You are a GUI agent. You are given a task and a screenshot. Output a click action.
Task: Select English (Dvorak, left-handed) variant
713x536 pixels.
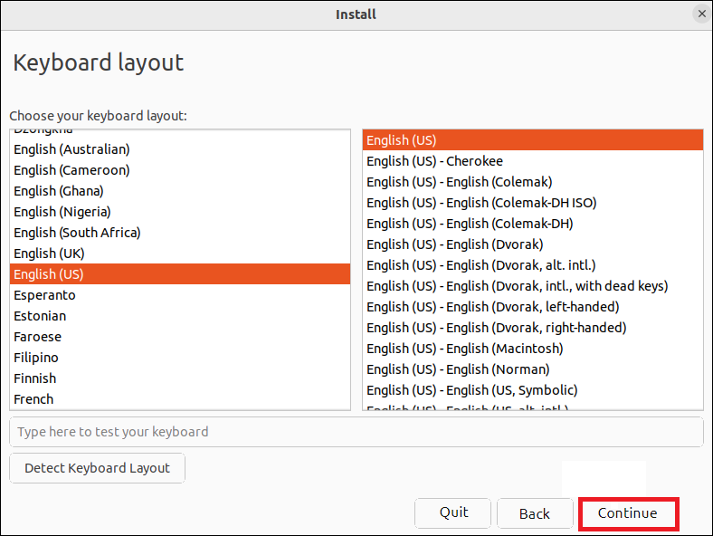click(x=492, y=307)
